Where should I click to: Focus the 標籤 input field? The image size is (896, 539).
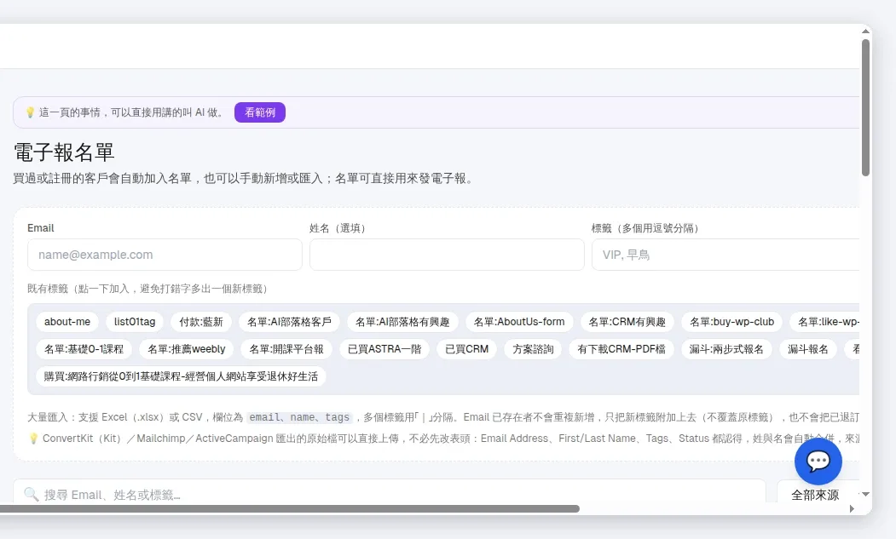725,255
